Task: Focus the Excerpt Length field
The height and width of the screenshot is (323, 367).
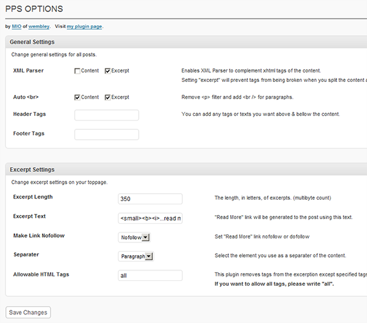Action: pyautogui.click(x=150, y=198)
